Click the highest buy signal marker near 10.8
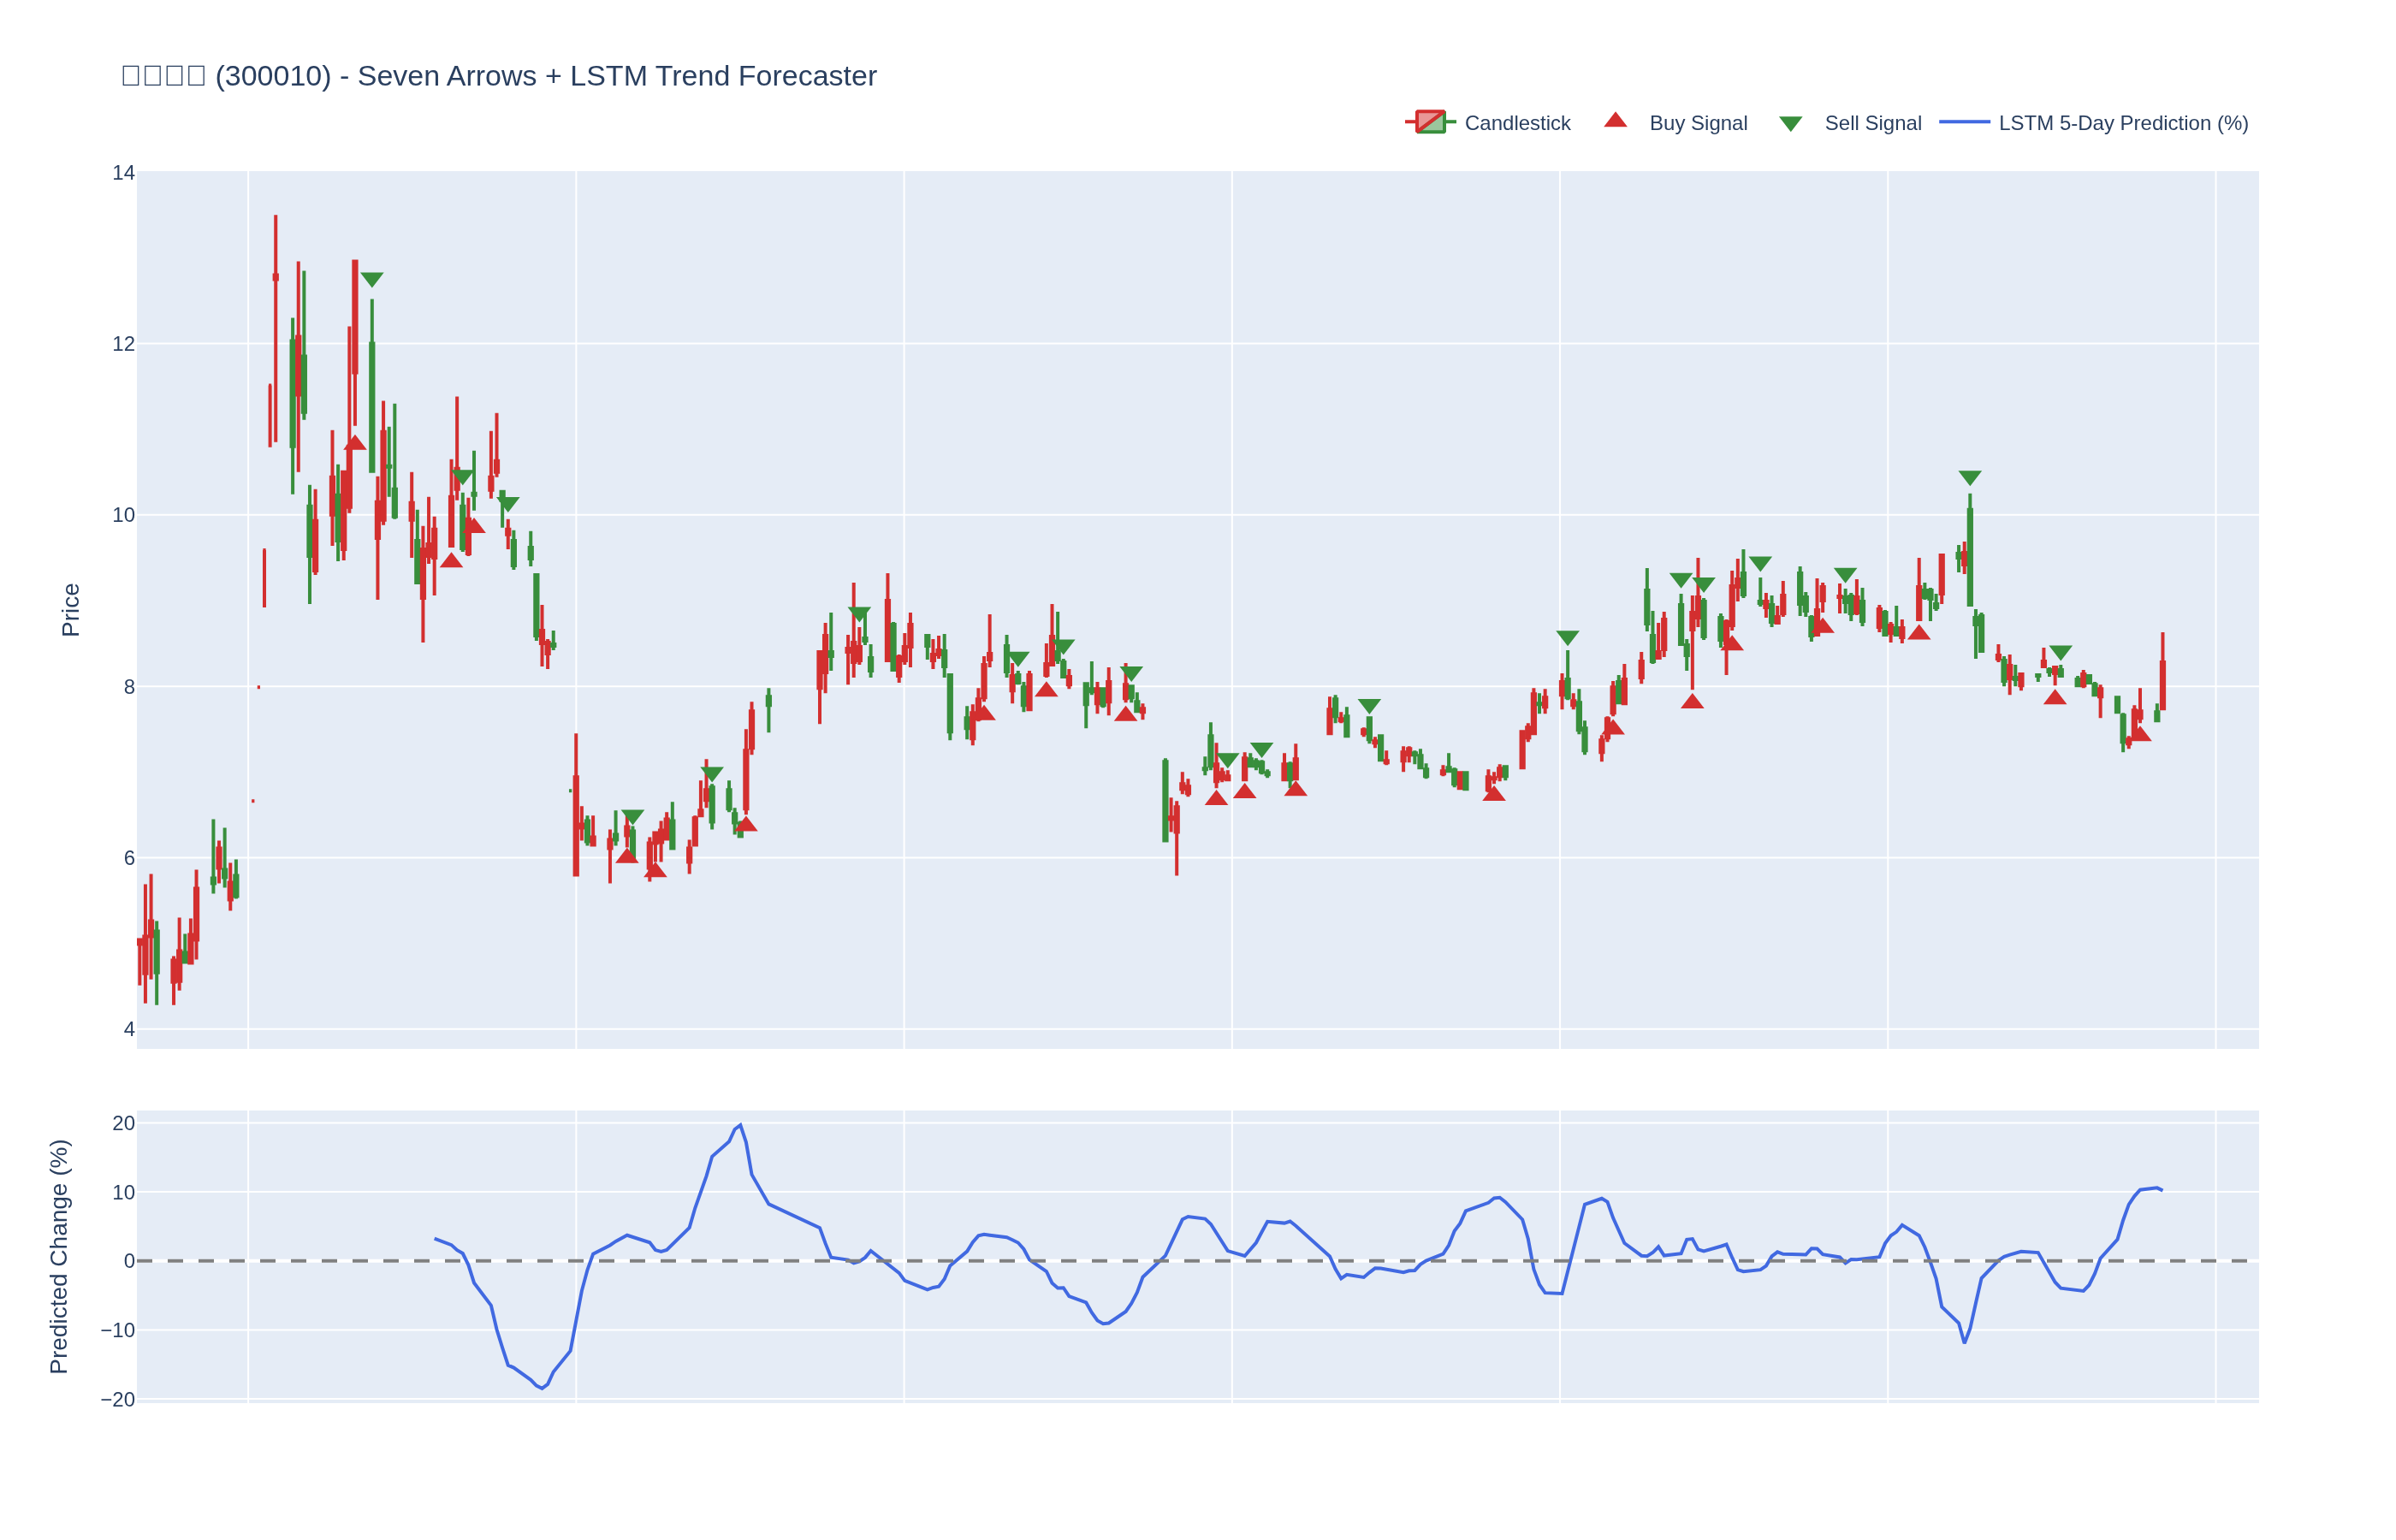This screenshot has width=2396, height=1540. point(355,443)
